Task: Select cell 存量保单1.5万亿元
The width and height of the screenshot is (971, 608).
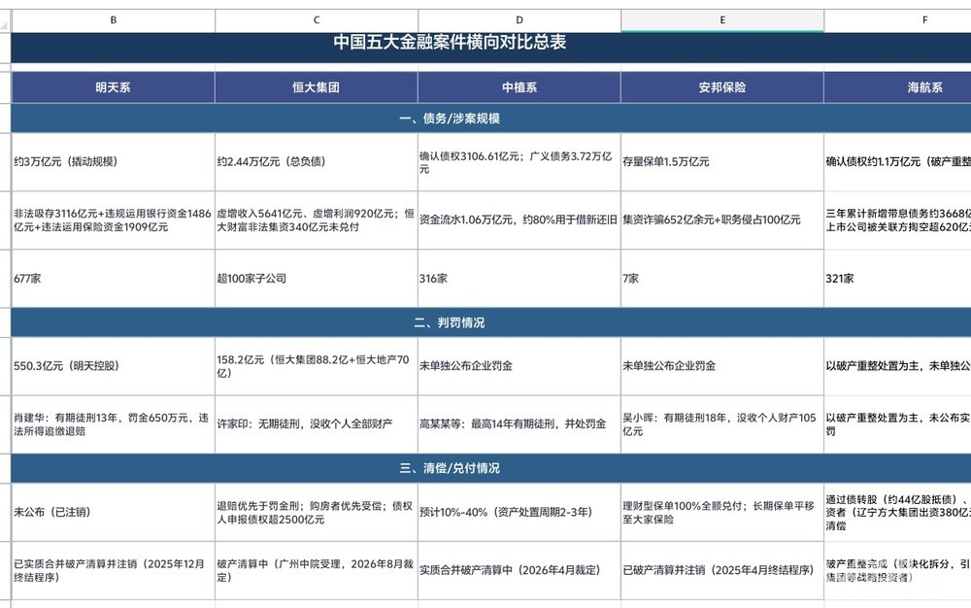Action: (722, 161)
